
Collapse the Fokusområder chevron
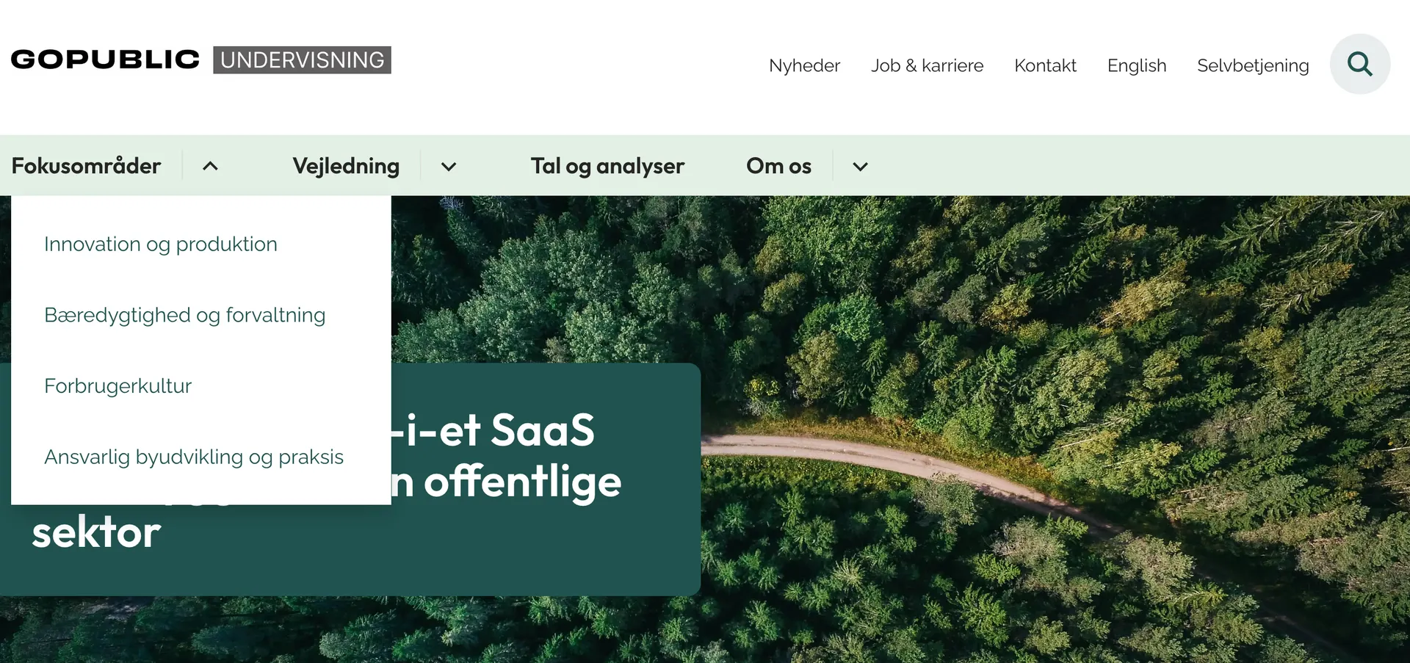tap(210, 166)
